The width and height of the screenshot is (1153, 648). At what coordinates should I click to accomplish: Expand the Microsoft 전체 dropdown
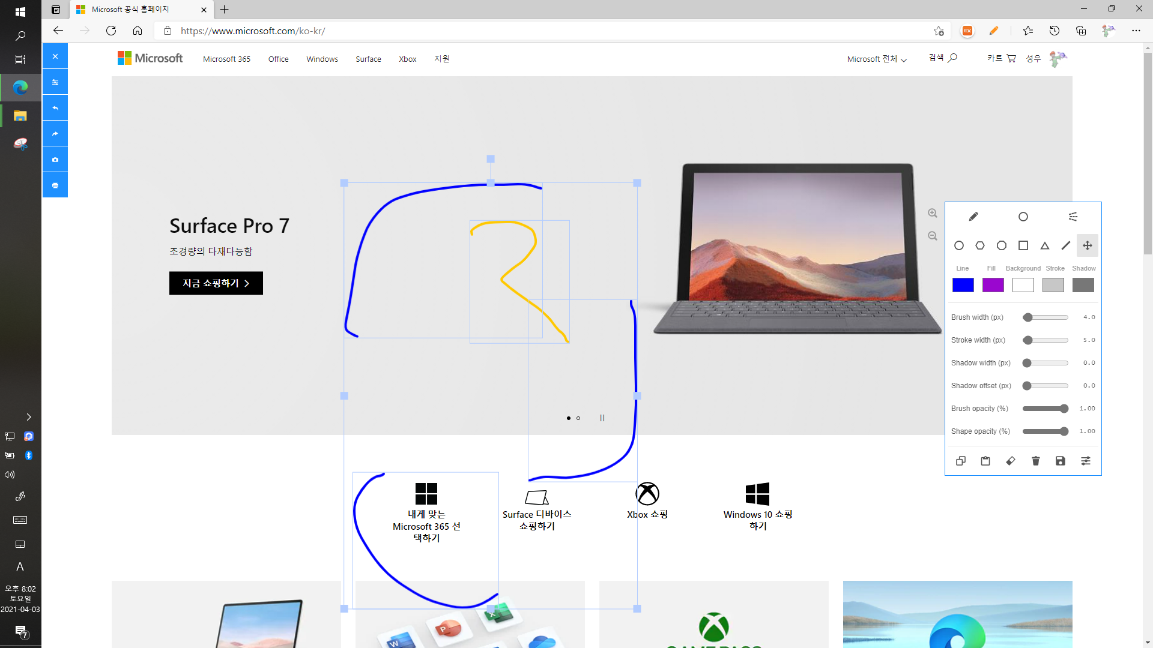click(x=877, y=59)
